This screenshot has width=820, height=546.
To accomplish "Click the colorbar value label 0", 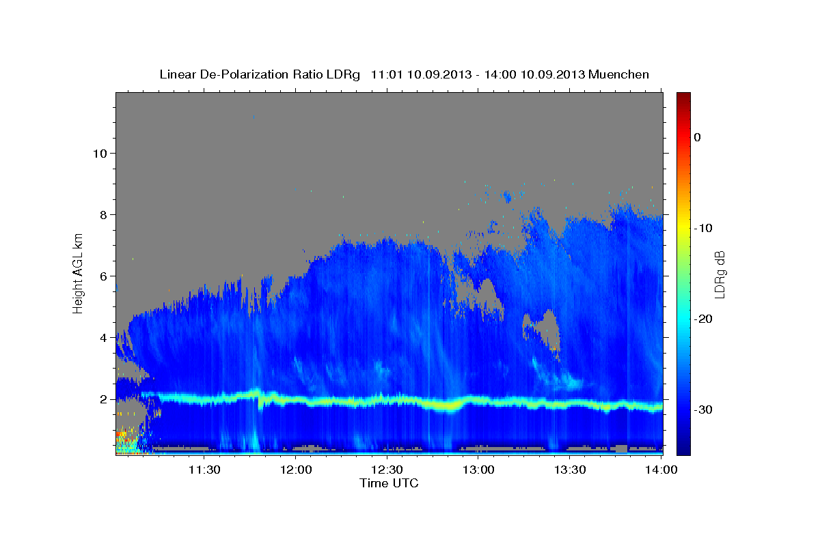I will click(x=698, y=137).
